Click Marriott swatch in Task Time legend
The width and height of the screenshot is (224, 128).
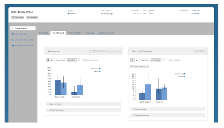(x=184, y=76)
